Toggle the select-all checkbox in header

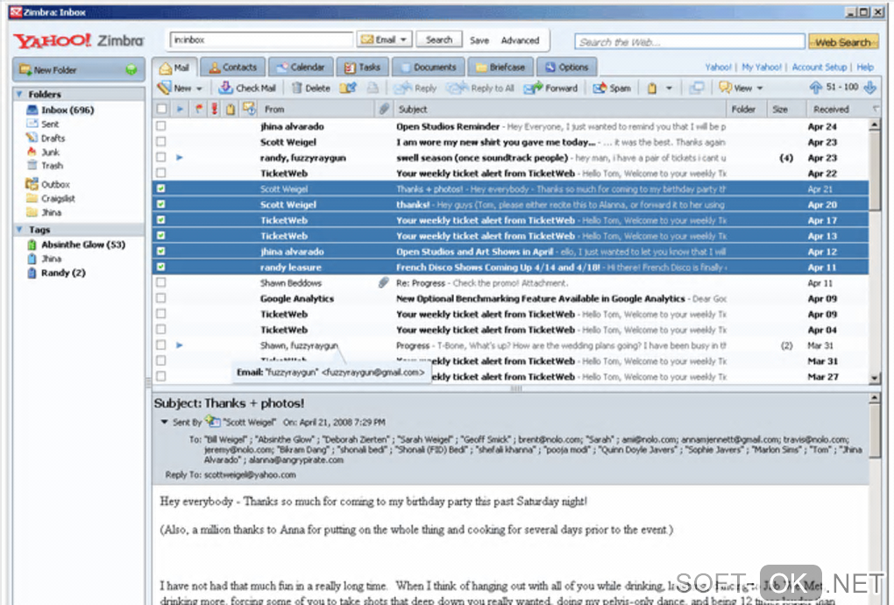click(162, 109)
